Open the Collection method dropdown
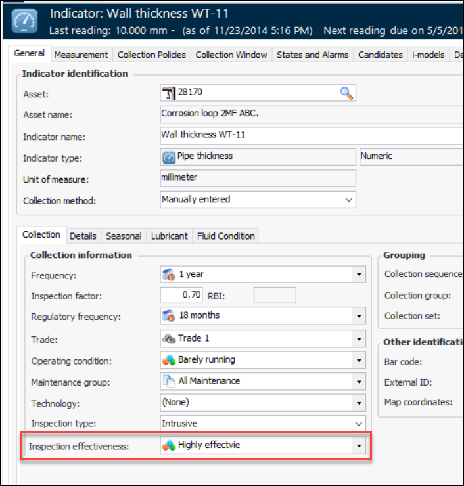The width and height of the screenshot is (464, 486). click(348, 200)
